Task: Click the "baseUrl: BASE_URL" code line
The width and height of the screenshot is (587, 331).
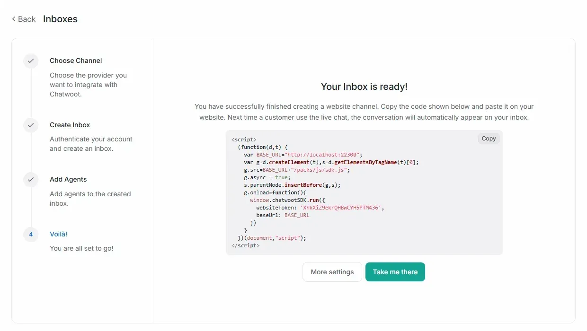Action: (283, 215)
